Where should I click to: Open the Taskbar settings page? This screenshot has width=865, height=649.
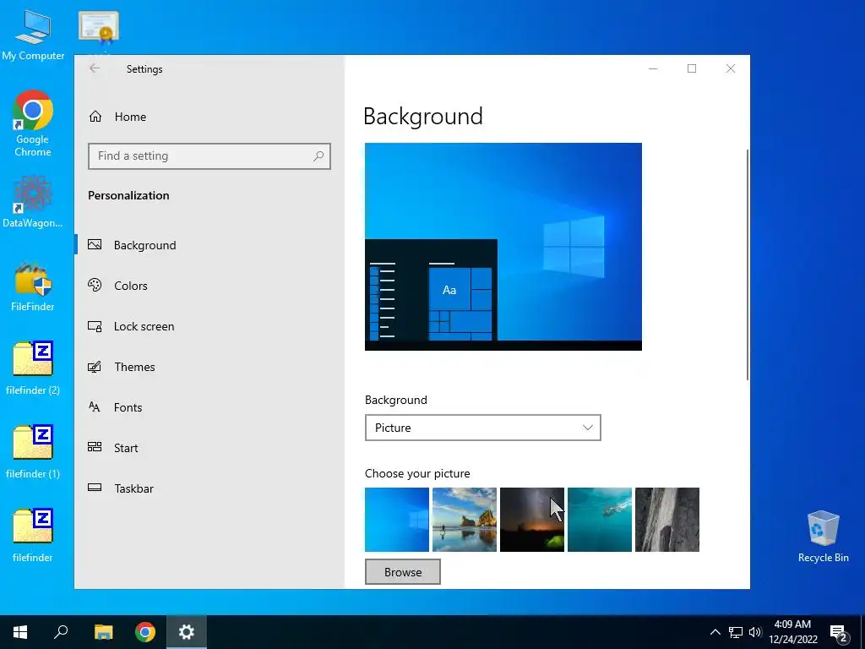pos(209,488)
